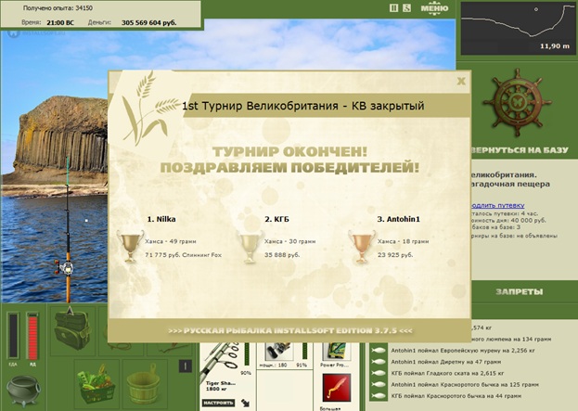Pause the game with the pause icon

tap(393, 7)
